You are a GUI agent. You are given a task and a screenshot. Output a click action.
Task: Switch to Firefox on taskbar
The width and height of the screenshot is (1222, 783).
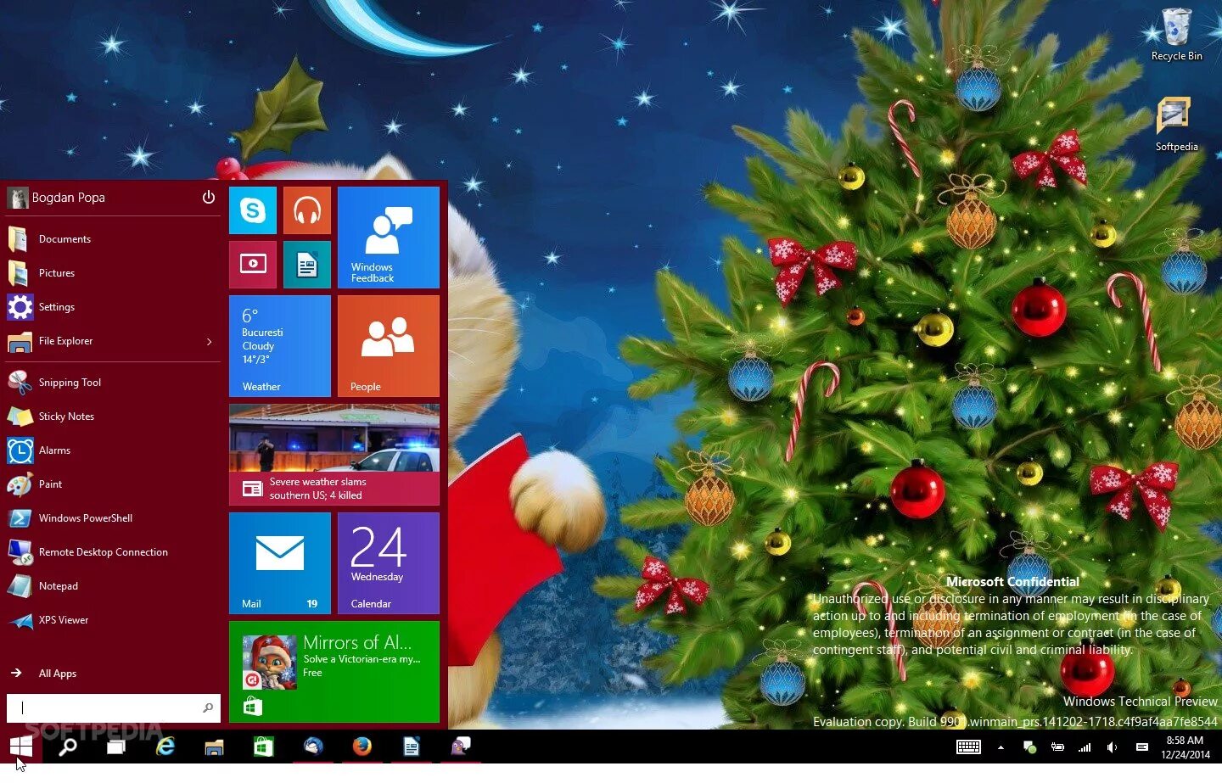pyautogui.click(x=362, y=747)
